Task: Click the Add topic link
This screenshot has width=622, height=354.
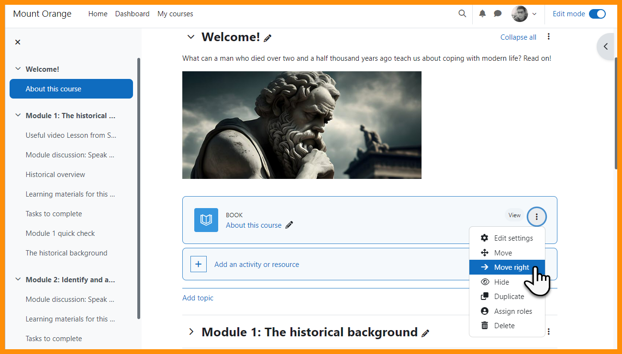Action: (x=198, y=298)
